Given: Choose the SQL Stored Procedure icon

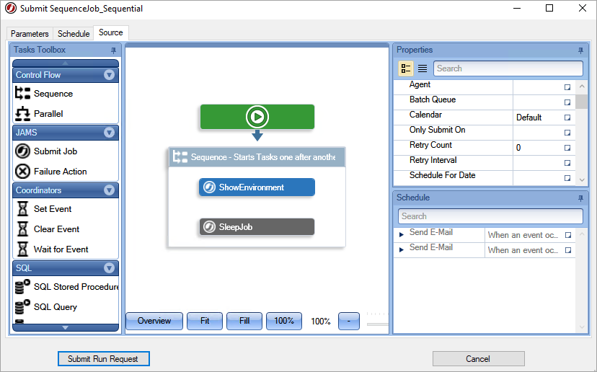Looking at the screenshot, I should tap(22, 287).
